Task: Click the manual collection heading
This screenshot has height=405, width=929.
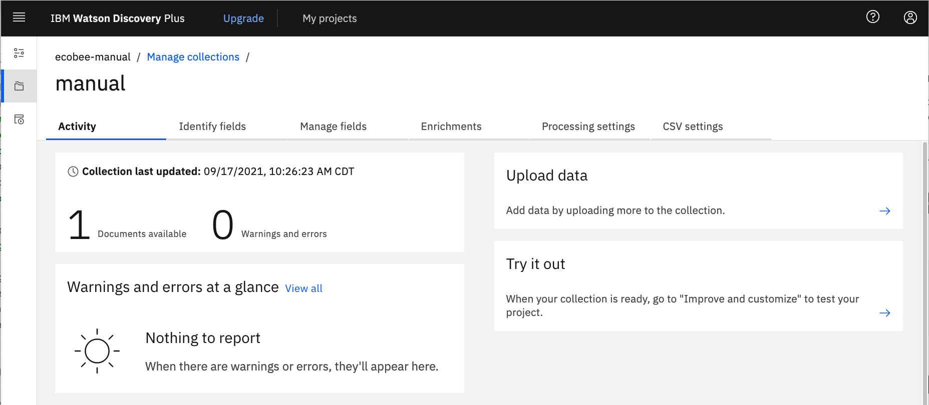Action: pyautogui.click(x=91, y=83)
